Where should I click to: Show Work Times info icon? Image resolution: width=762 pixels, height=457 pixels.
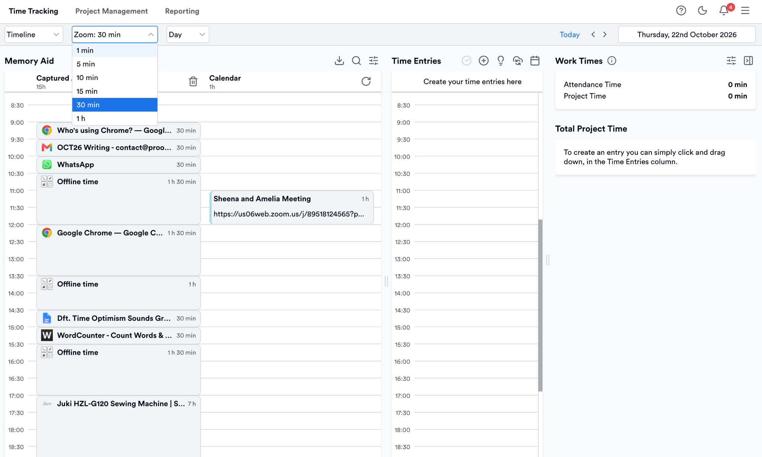coord(612,61)
